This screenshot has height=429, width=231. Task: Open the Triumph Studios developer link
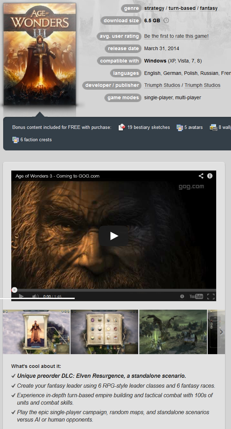[x=162, y=85]
